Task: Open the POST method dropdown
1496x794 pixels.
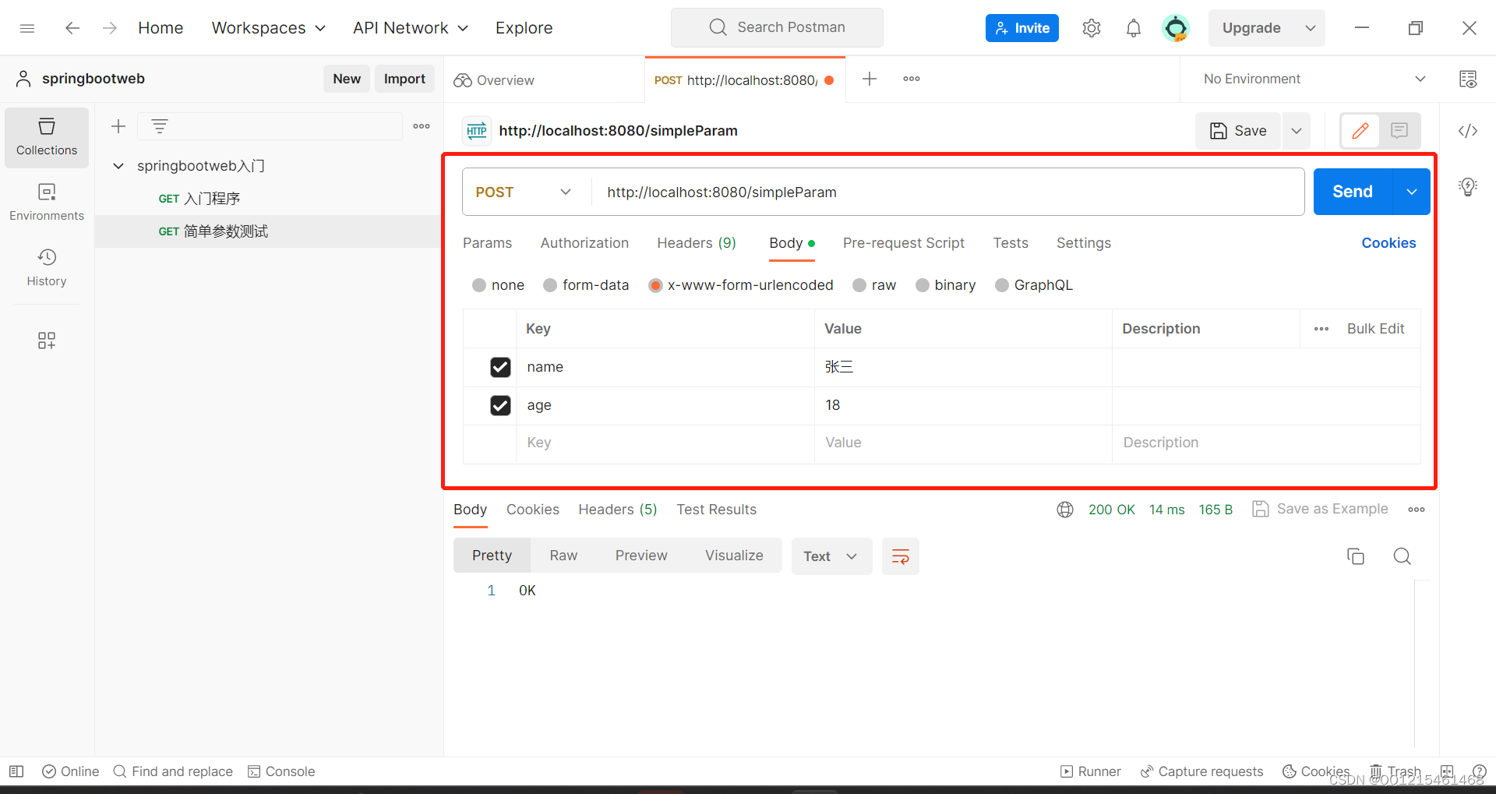Action: (x=524, y=192)
